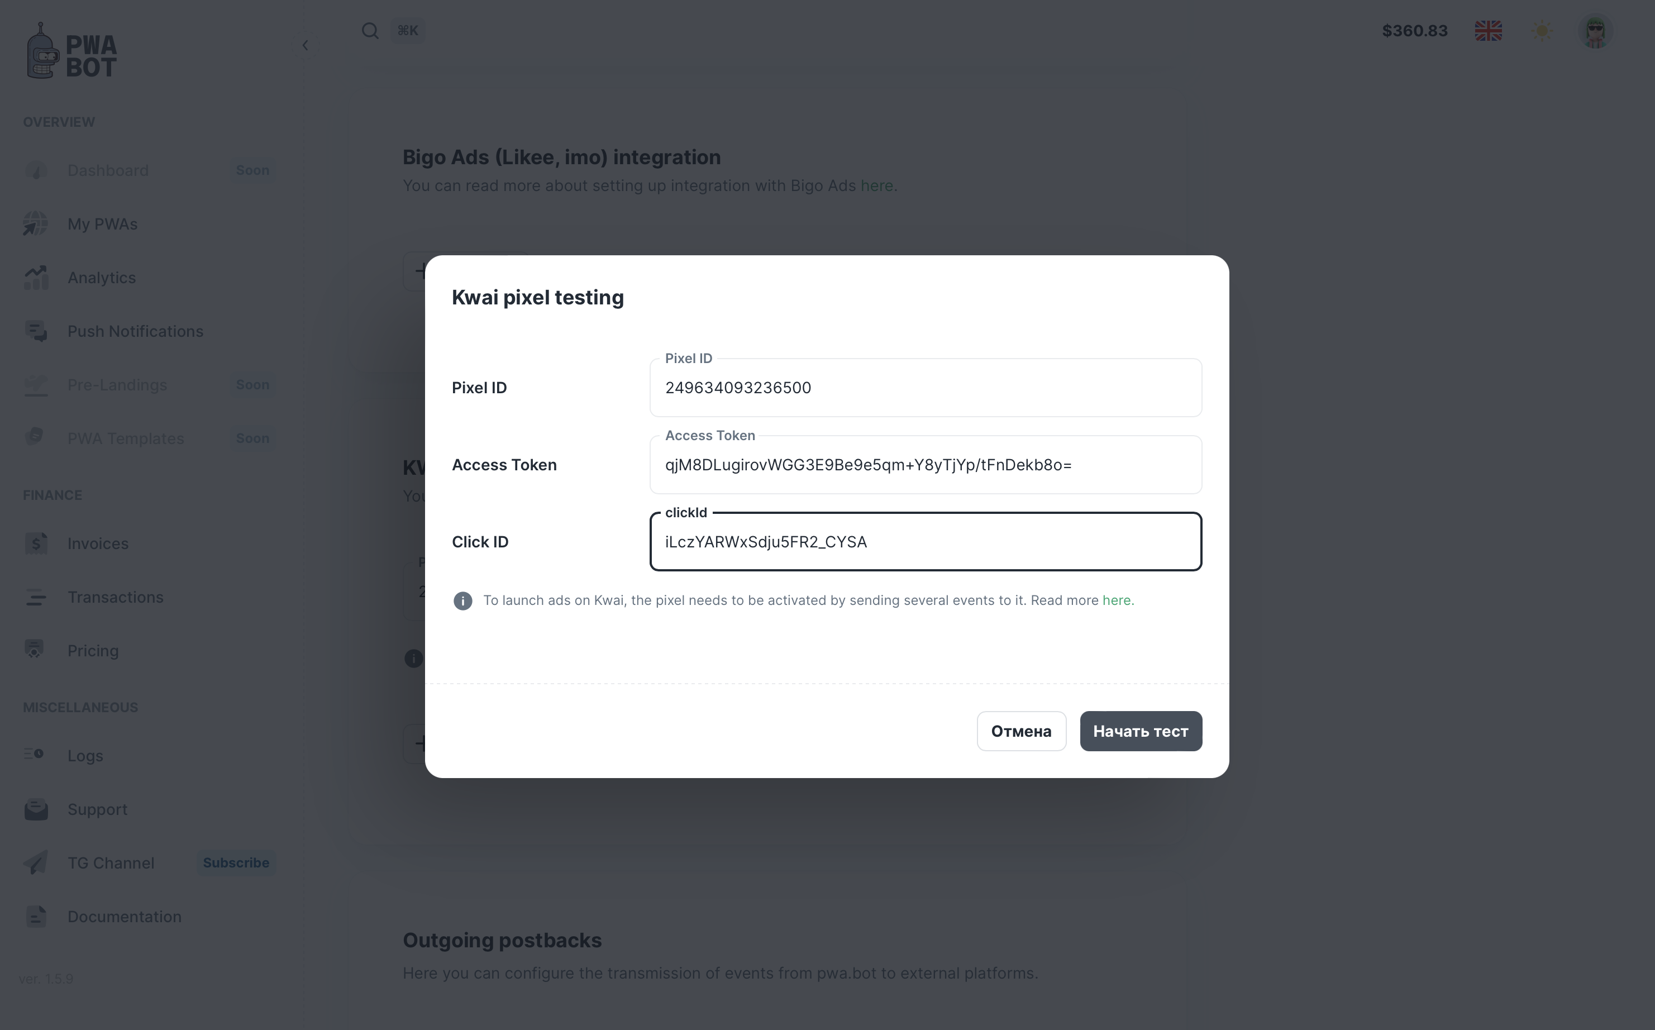This screenshot has width=1655, height=1030.
Task: Click the Push Notifications icon
Action: click(36, 332)
